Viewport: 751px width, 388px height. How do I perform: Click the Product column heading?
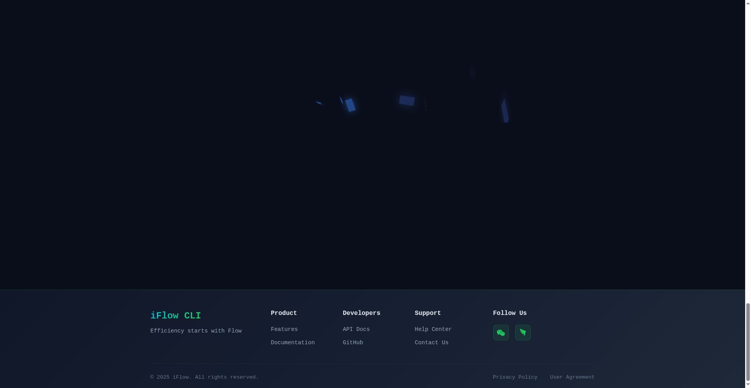click(x=284, y=313)
